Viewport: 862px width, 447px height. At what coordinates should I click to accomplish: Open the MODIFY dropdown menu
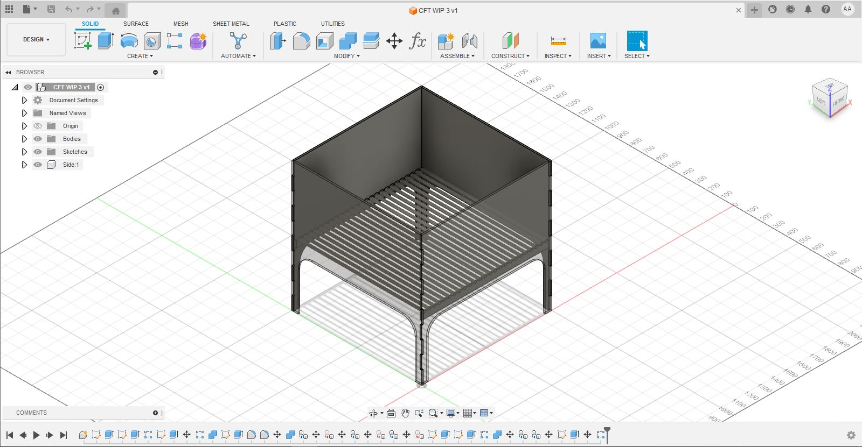tap(346, 56)
